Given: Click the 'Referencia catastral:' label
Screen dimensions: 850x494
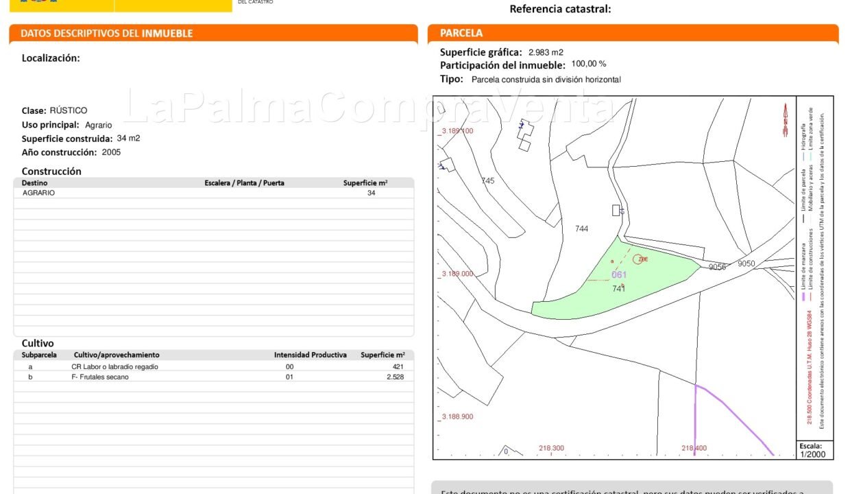Looking at the screenshot, I should 560,9.
